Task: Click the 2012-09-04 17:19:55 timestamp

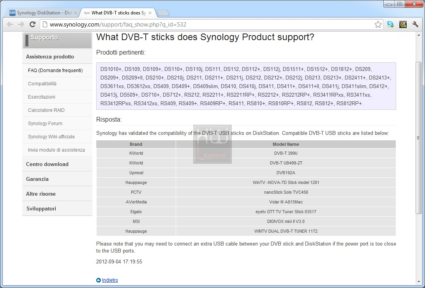Action: pos(119,262)
